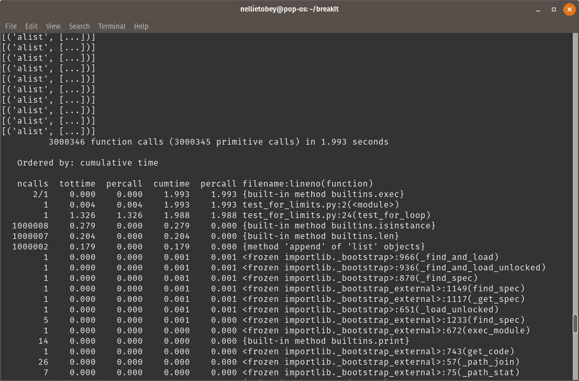Image resolution: width=579 pixels, height=381 pixels.
Task: Click the topmost ('alist', [...]) output line
Action: coord(47,37)
